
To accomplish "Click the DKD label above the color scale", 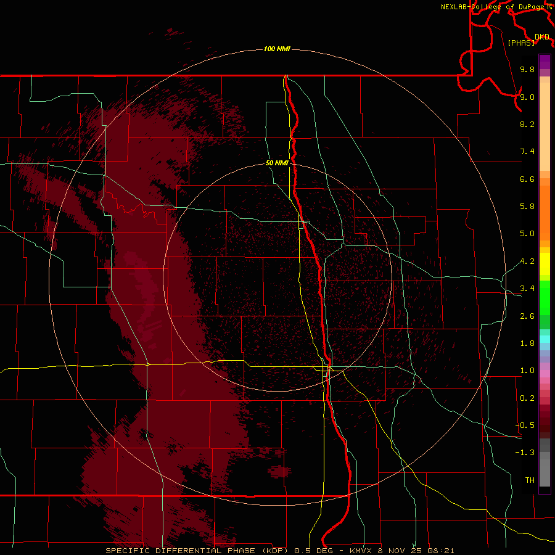I will pyautogui.click(x=542, y=37).
